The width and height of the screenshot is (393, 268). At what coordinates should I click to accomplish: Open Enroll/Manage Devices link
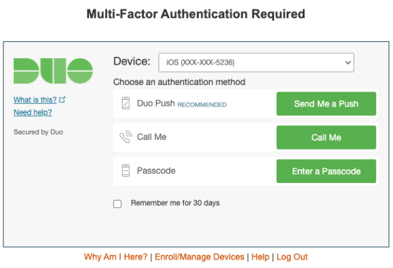[199, 257]
